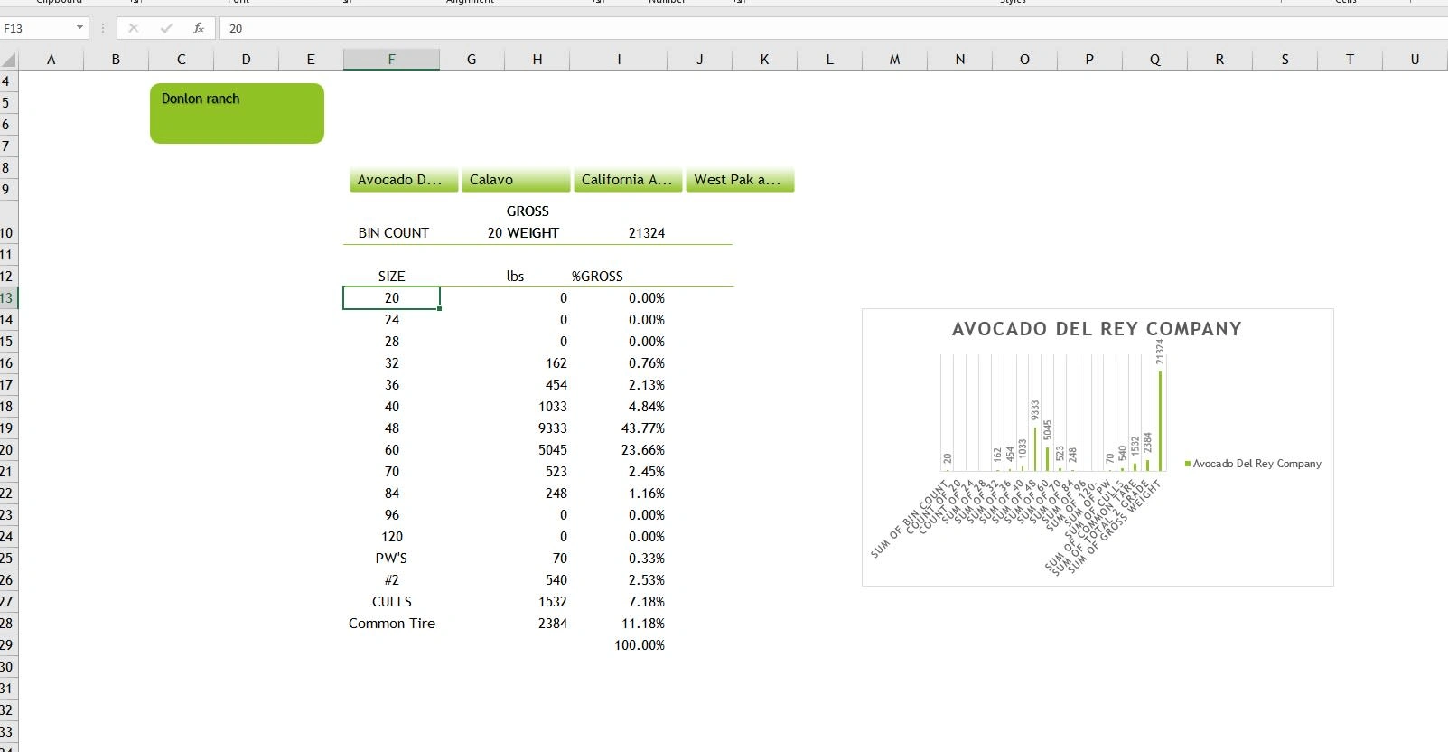Viewport: 1448px width, 752px height.
Task: Click the 43.77% cell
Action: coord(619,428)
